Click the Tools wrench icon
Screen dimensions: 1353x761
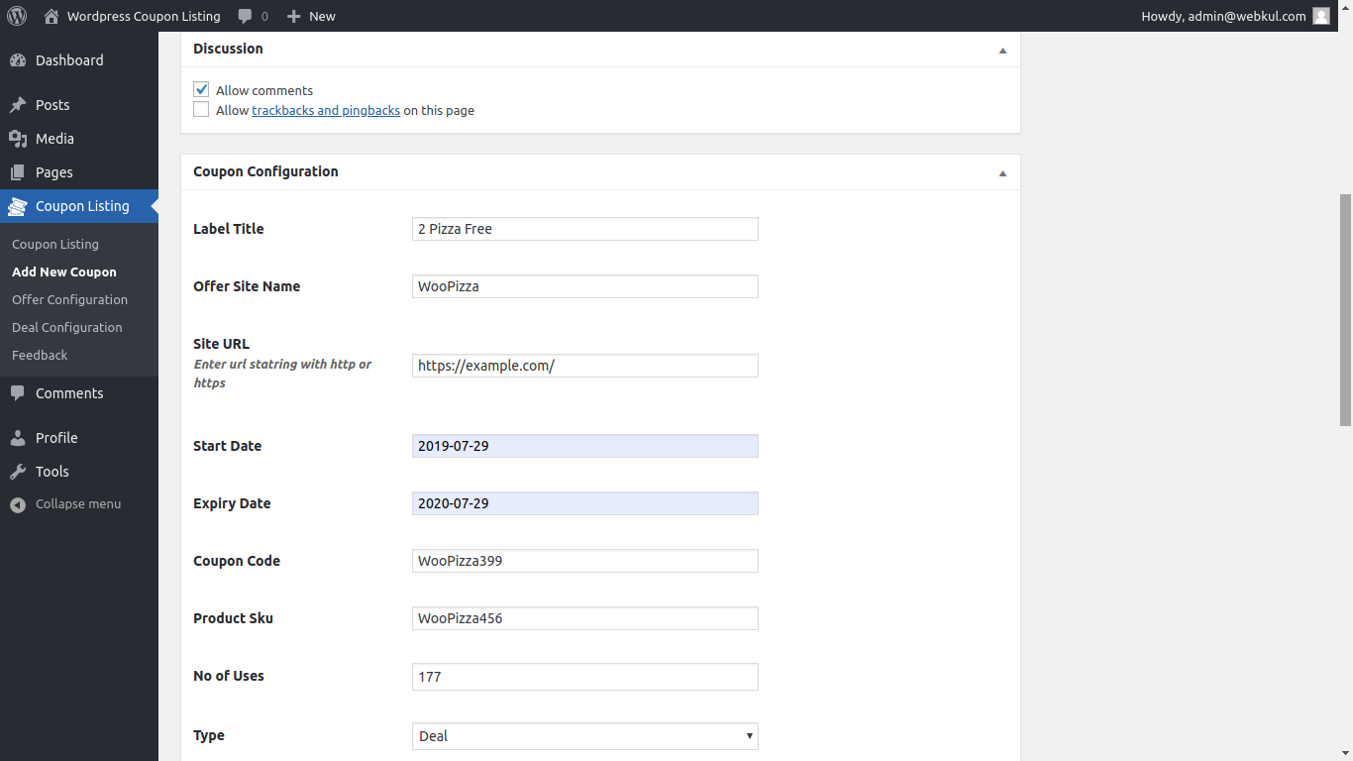[x=18, y=472]
